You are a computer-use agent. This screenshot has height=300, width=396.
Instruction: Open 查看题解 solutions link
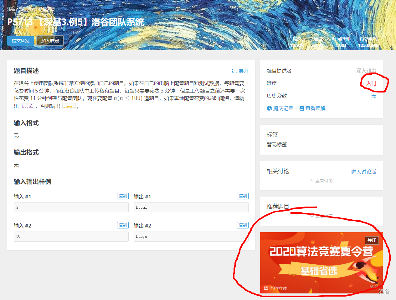coord(315,108)
